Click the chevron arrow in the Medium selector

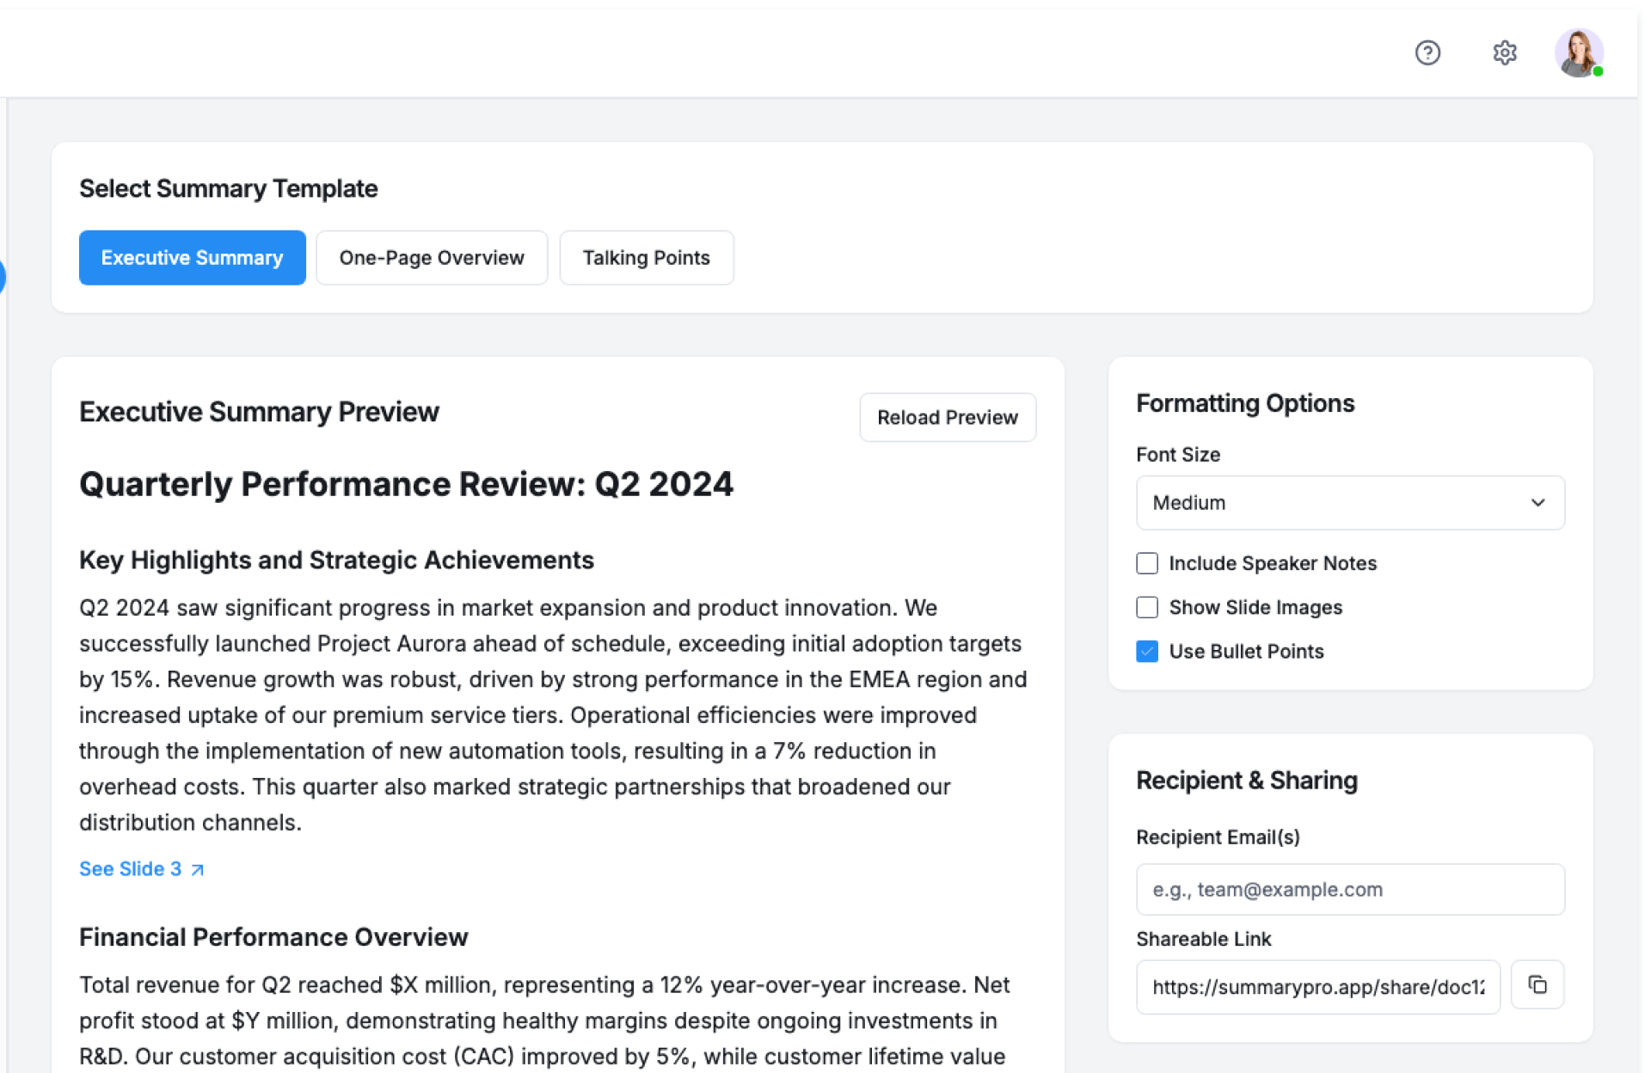click(1537, 503)
